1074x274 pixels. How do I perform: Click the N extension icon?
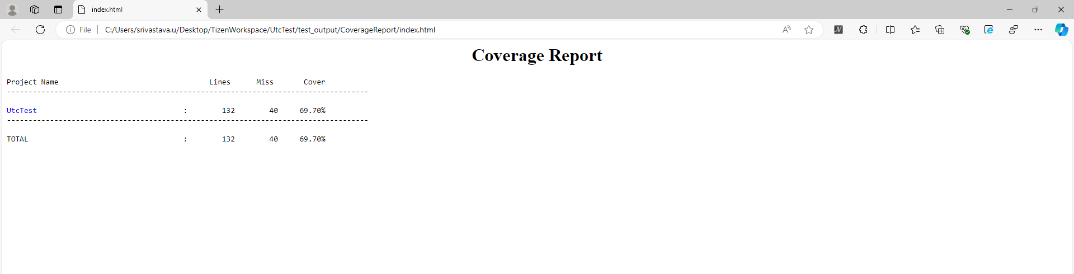click(x=838, y=30)
